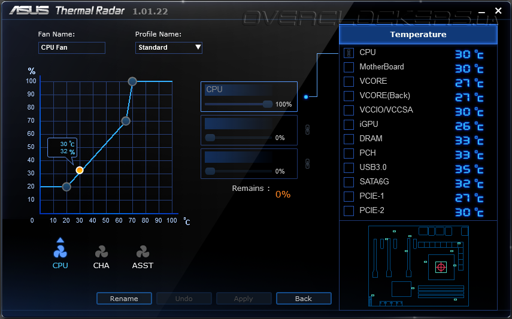Click the third source slider handle at 0%
The width and height of the screenshot is (512, 319).
coord(210,171)
